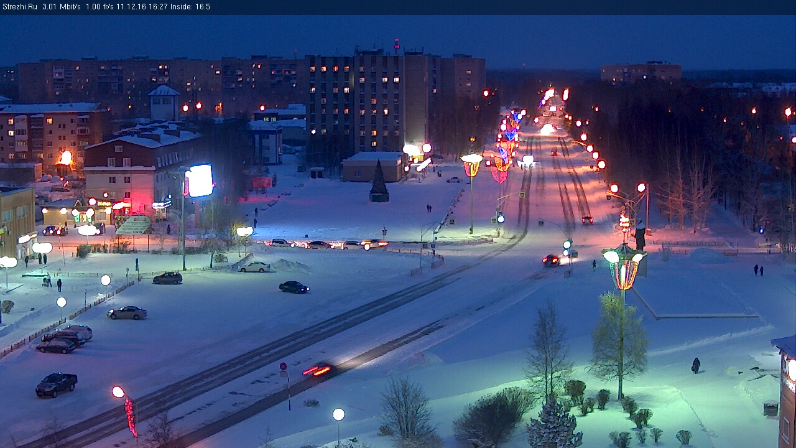This screenshot has width=796, height=448.
Task: Select the 3.01 Mbit/s bitrate readout
Action: point(62,7)
